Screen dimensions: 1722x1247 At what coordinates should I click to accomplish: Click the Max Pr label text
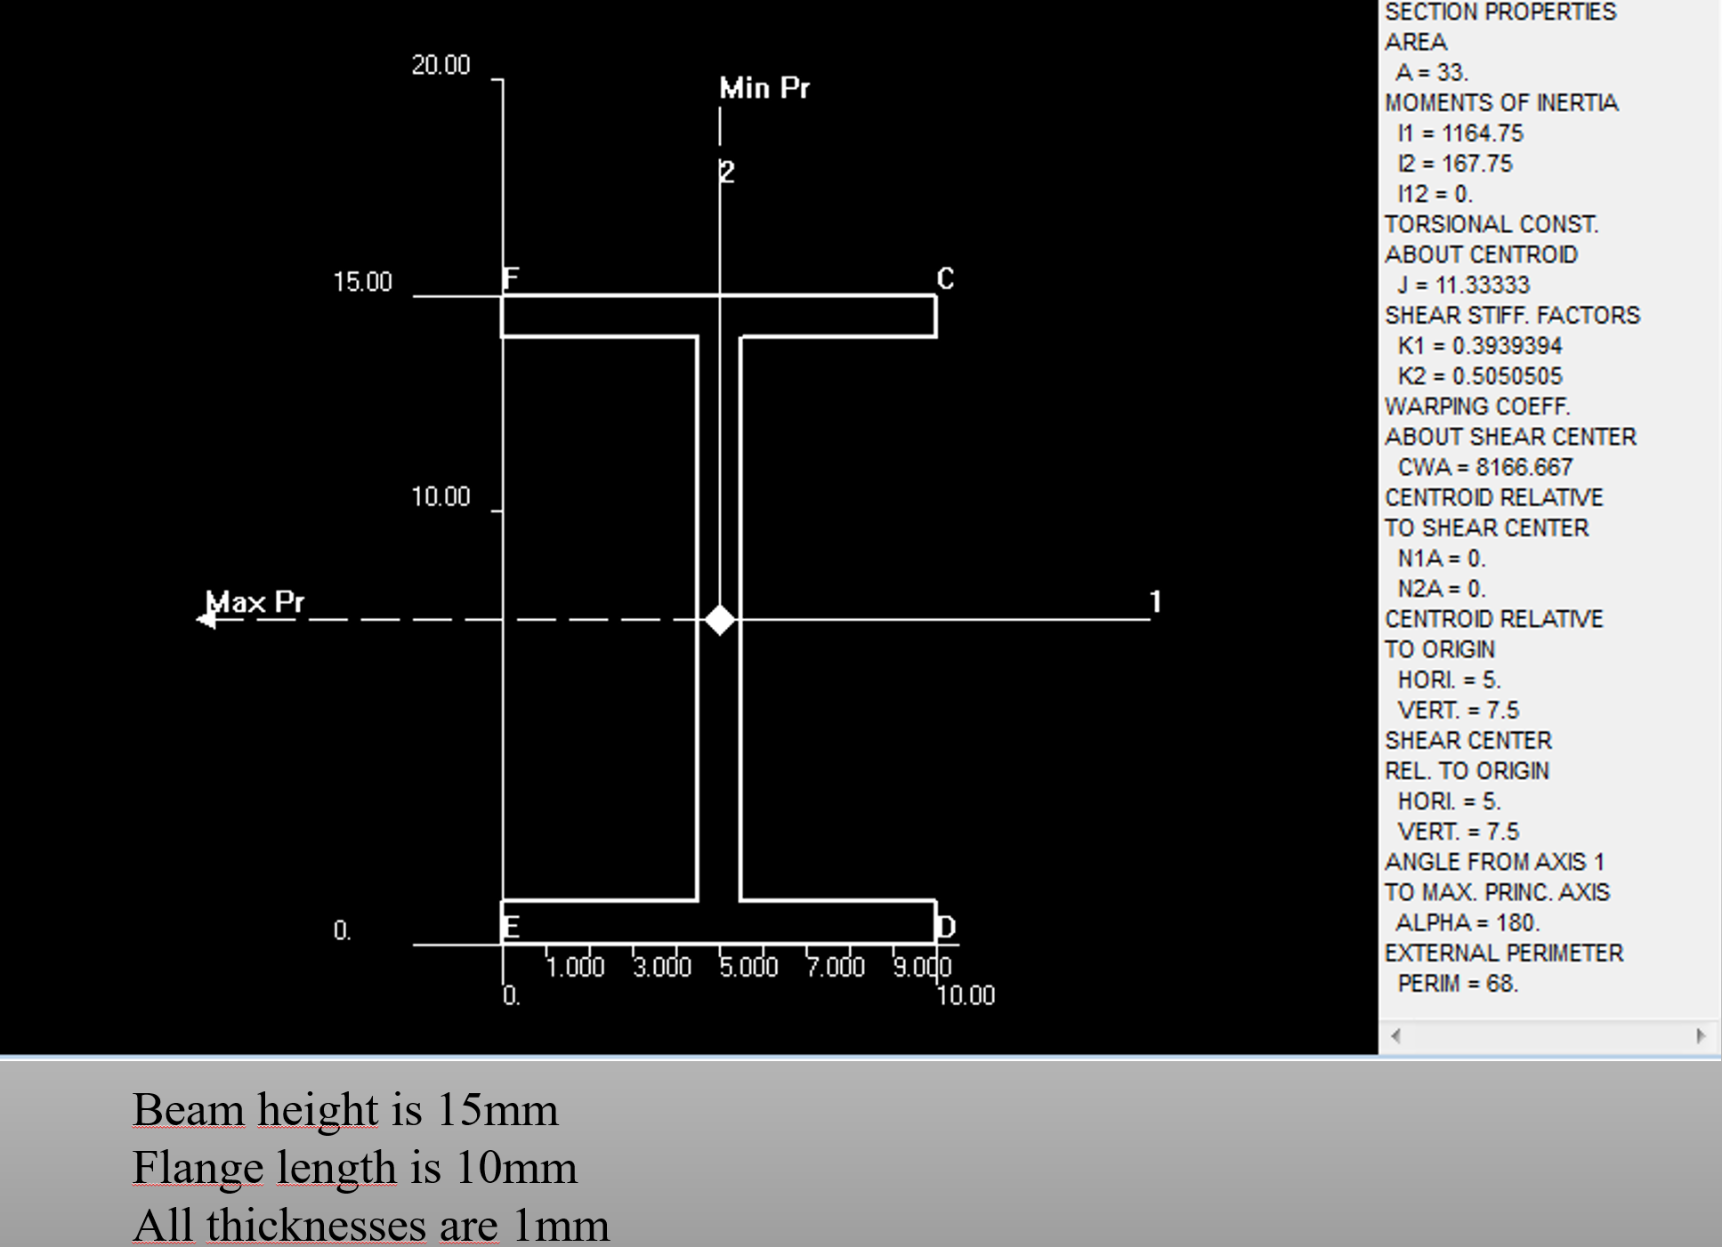pyautogui.click(x=256, y=602)
